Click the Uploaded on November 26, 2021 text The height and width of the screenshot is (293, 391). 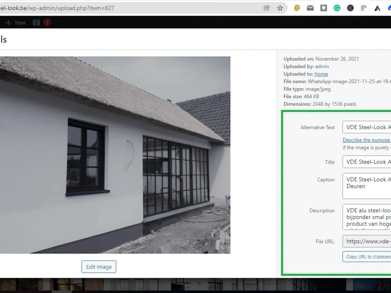[321, 59]
